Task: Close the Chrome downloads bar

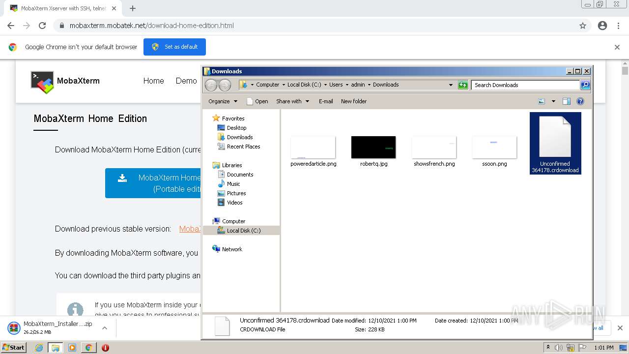Action: 620,328
